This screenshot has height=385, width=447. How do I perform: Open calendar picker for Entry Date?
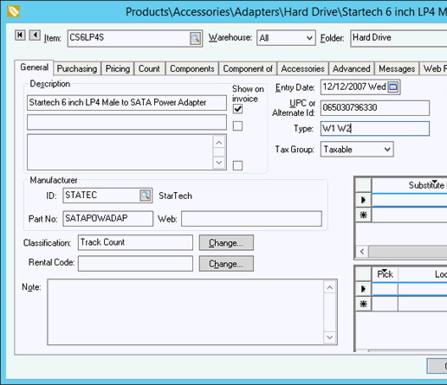click(x=393, y=87)
